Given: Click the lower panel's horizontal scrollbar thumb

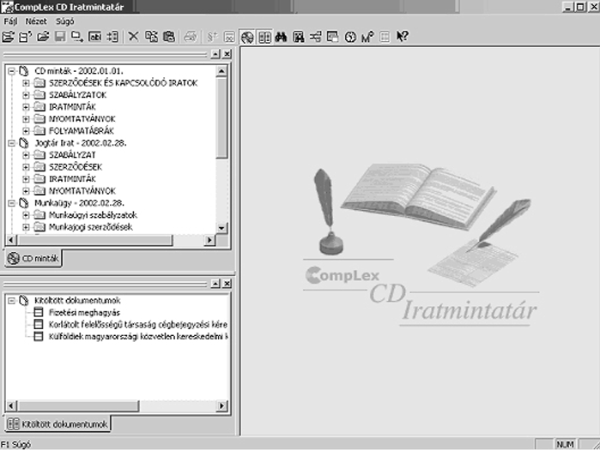Looking at the screenshot, I should point(77,405).
